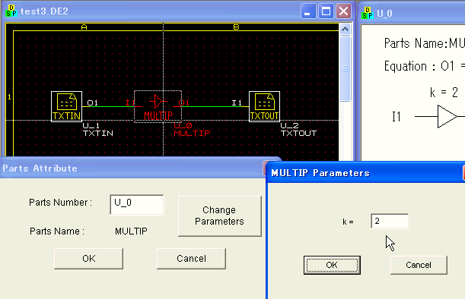Select the TXTIN block icon
This screenshot has height=299, width=465.
click(67, 106)
